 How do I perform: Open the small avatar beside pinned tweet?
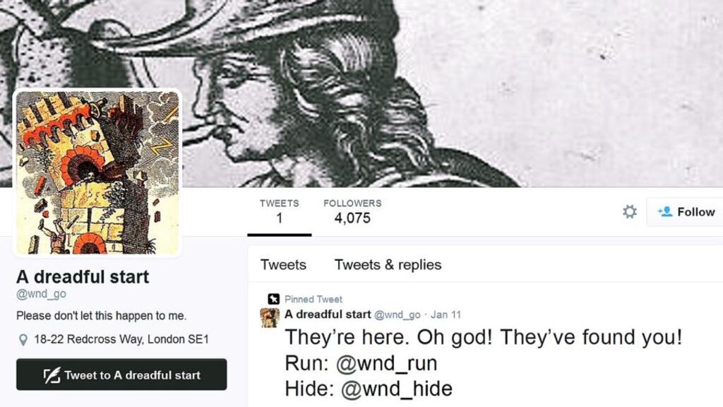coord(270,318)
